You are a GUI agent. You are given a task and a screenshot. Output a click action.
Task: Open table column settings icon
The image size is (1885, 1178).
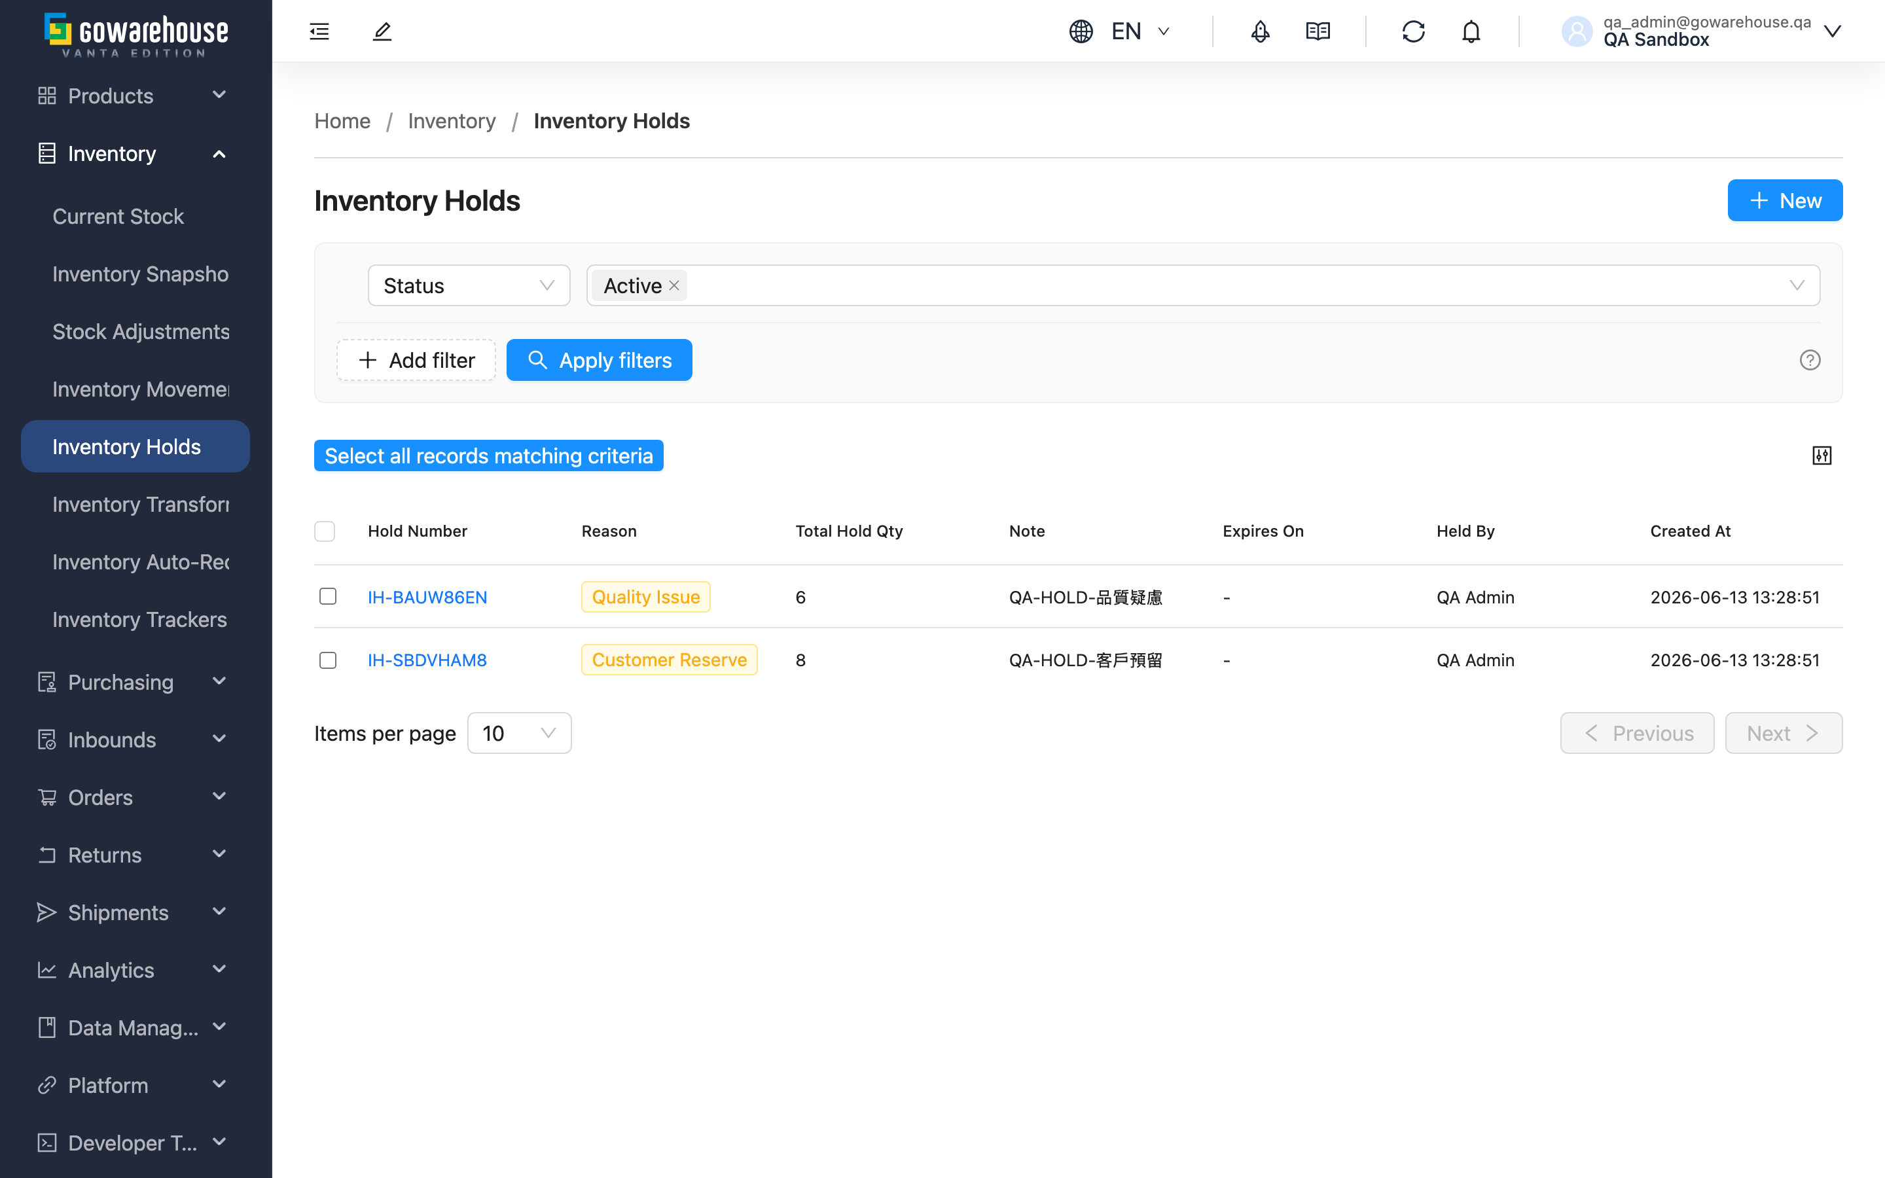pyautogui.click(x=1822, y=455)
